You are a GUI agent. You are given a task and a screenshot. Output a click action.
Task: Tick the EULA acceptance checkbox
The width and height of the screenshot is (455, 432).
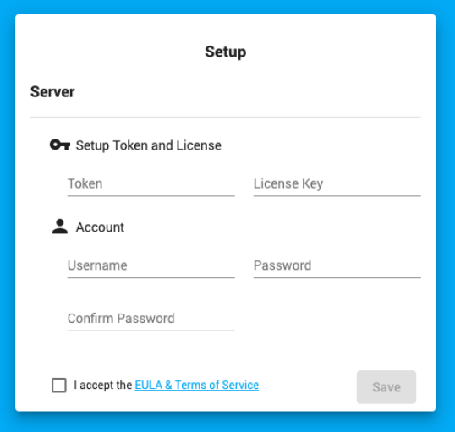[x=59, y=385]
